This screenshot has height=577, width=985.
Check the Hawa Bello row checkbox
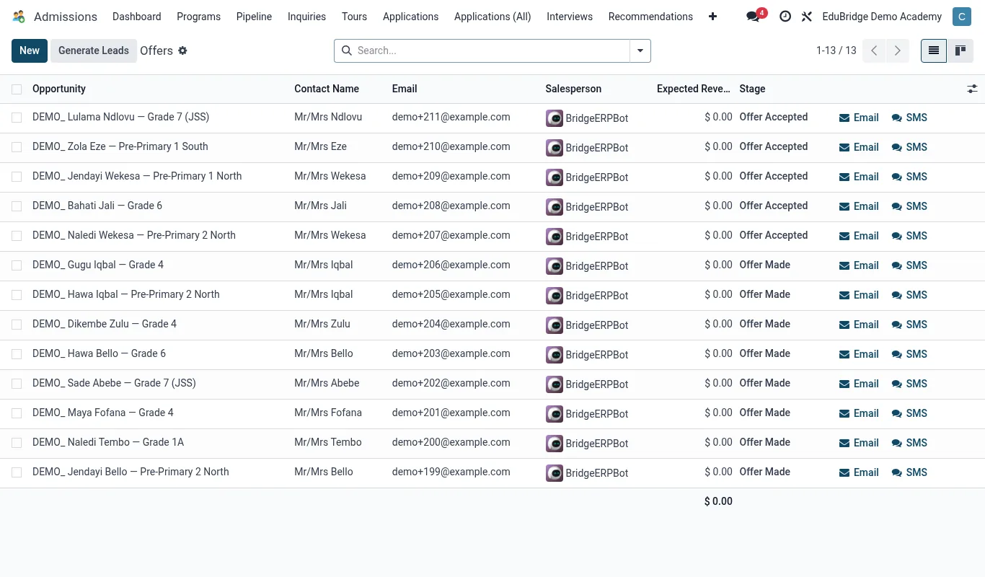(17, 354)
